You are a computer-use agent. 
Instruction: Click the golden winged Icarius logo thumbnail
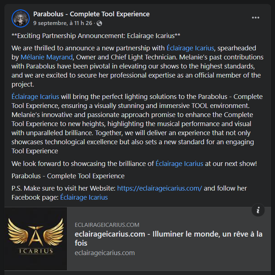click(36, 239)
